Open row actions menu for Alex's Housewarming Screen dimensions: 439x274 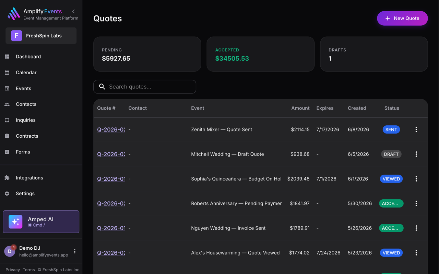point(416,253)
